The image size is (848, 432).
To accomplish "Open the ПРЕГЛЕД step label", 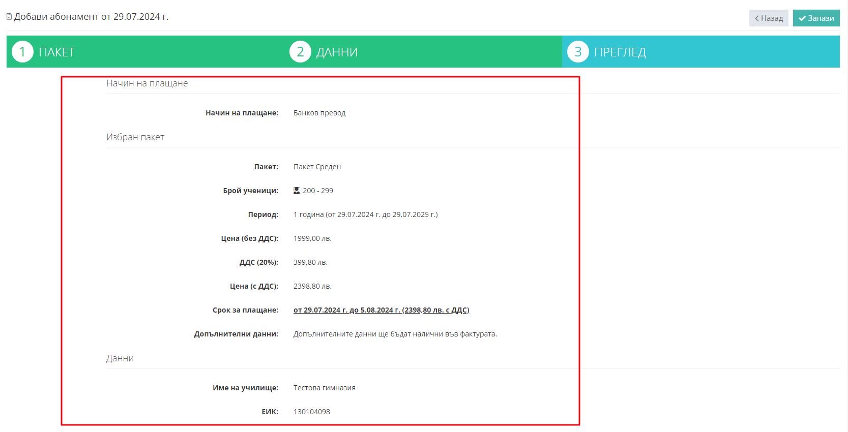I will (x=620, y=52).
